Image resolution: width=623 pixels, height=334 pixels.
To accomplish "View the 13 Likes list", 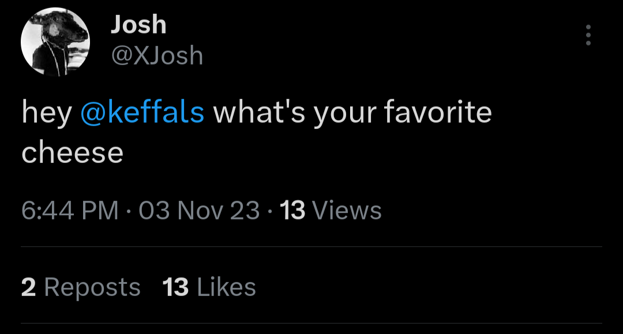I will tap(209, 287).
